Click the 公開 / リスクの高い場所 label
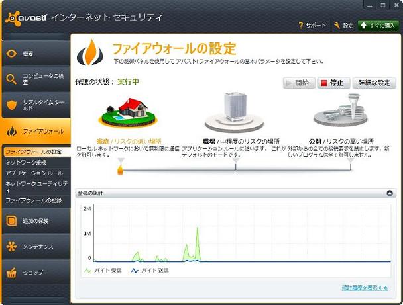This screenshot has width=403, height=305. click(x=341, y=142)
